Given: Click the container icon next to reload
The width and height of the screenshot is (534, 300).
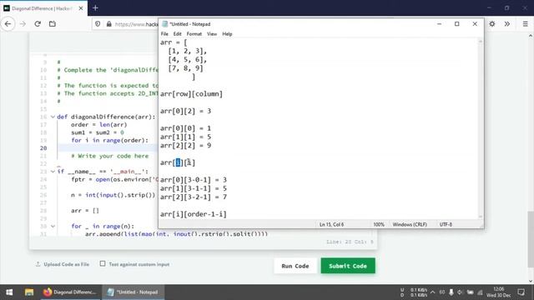Looking at the screenshot, I should tap(53, 24).
